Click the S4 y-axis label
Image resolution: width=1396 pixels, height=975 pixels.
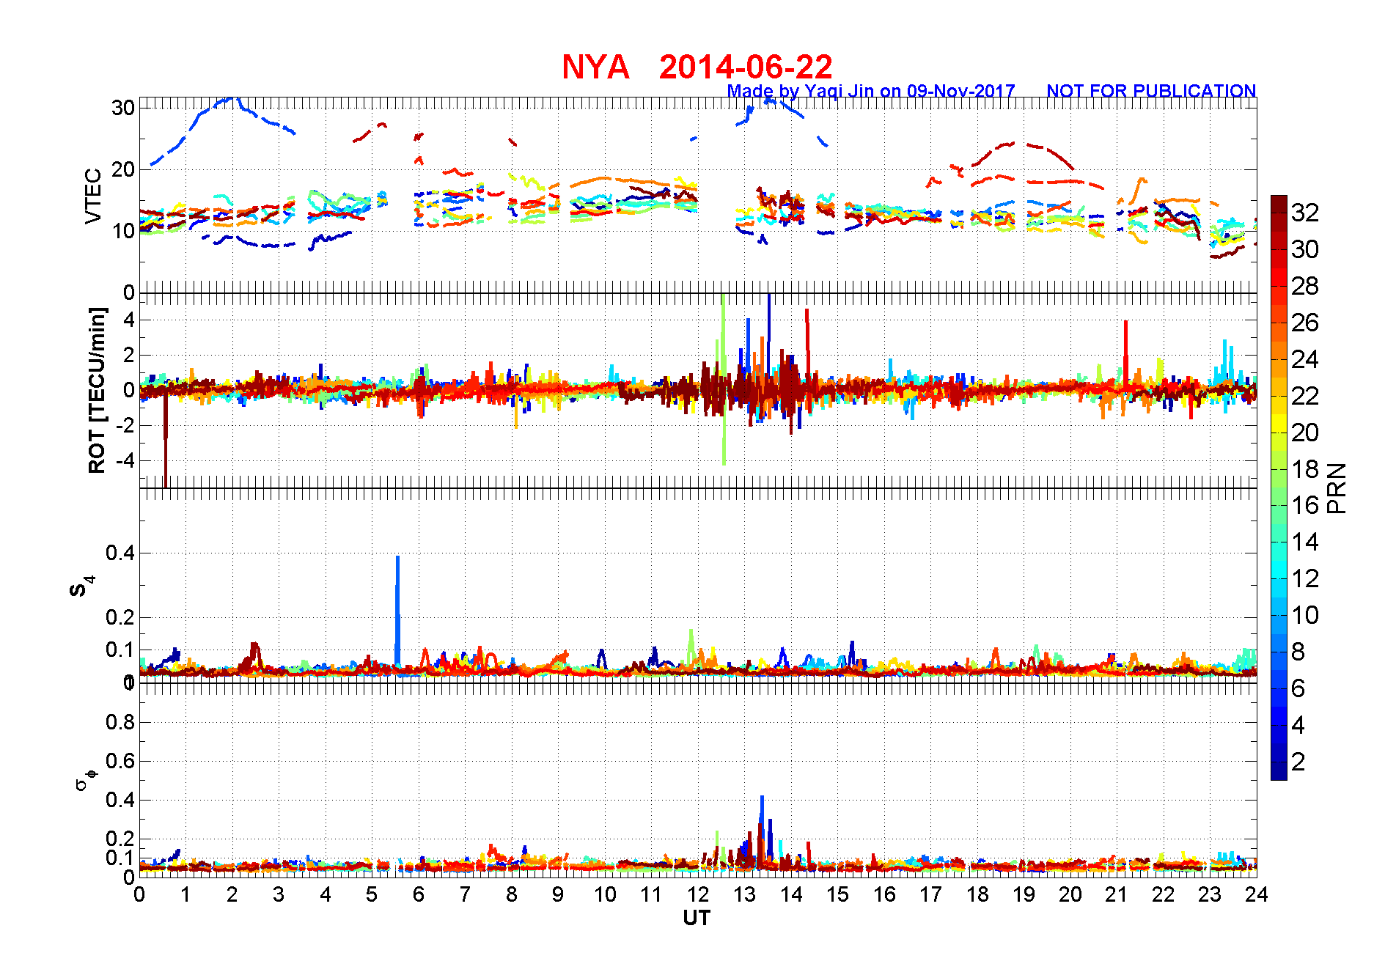coord(81,586)
